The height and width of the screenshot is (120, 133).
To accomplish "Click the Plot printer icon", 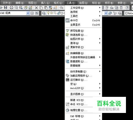I will (x=11, y=8).
